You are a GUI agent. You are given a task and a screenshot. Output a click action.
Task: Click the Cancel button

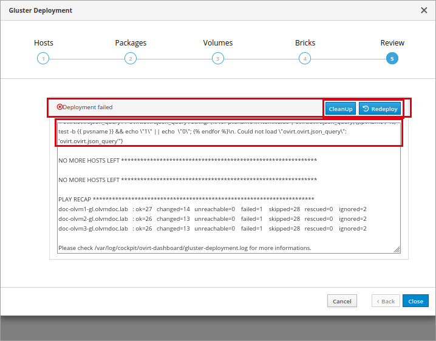pos(342,301)
